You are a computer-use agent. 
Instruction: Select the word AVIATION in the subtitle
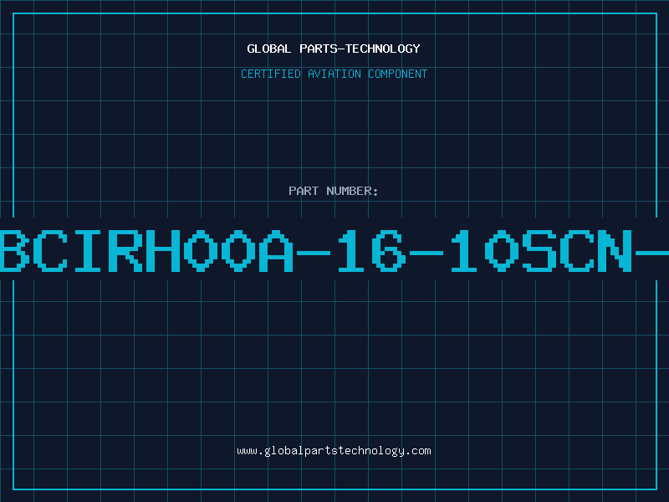334,74
